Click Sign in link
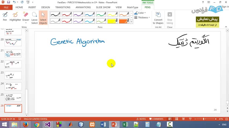This screenshot has width=229, height=128. pyautogui.click(x=225, y=7)
